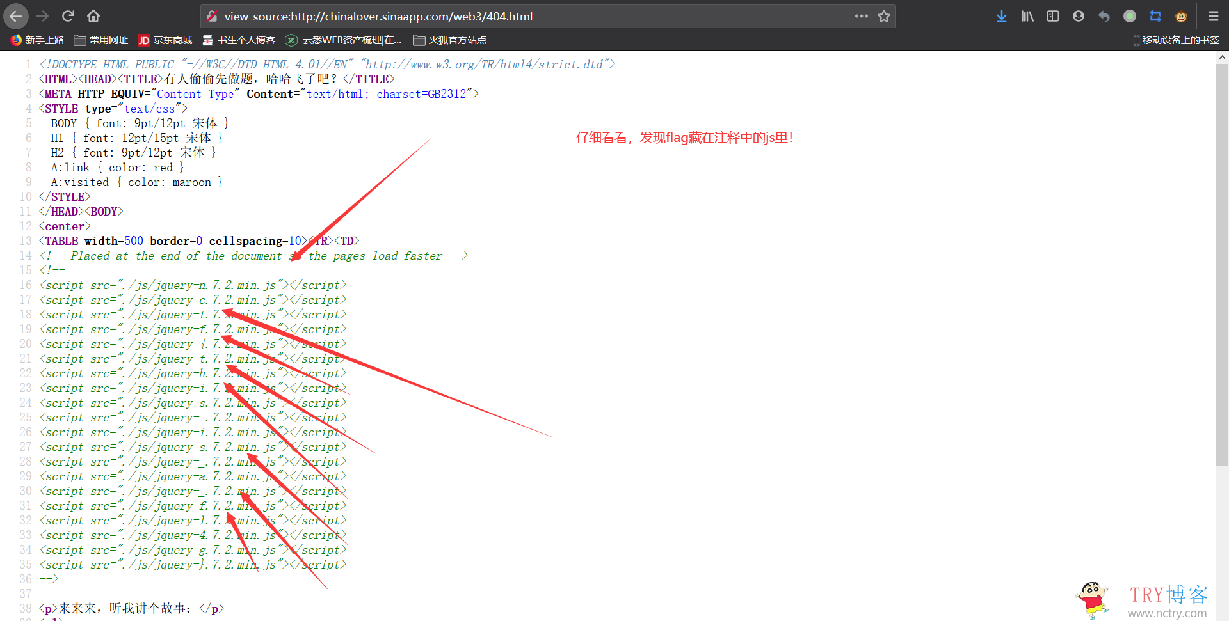This screenshot has width=1229, height=621.
Task: Click the closing comment marker on line 36
Action: pyautogui.click(x=49, y=579)
